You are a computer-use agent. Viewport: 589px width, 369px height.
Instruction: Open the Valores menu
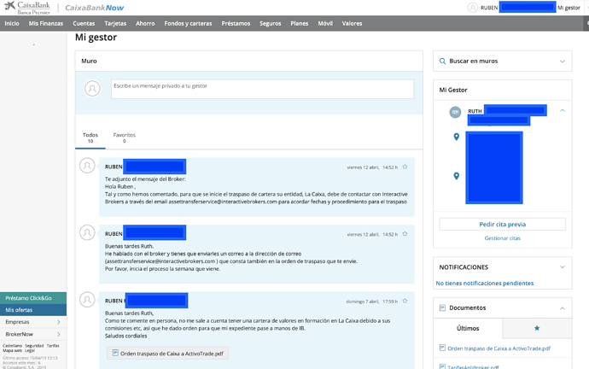352,23
